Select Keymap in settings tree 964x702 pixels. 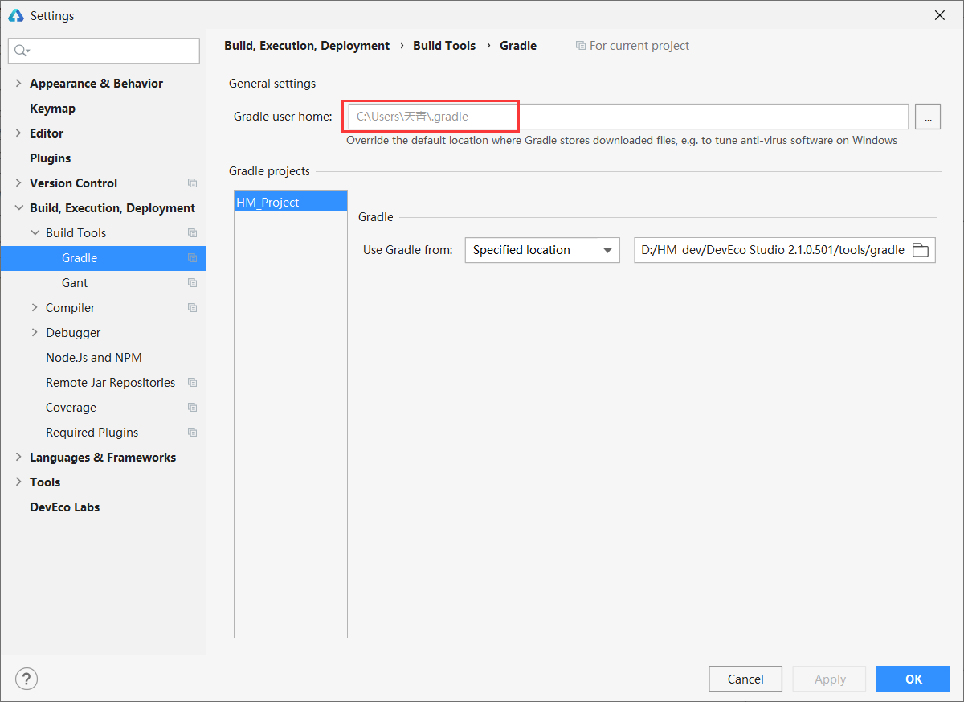pyautogui.click(x=52, y=109)
